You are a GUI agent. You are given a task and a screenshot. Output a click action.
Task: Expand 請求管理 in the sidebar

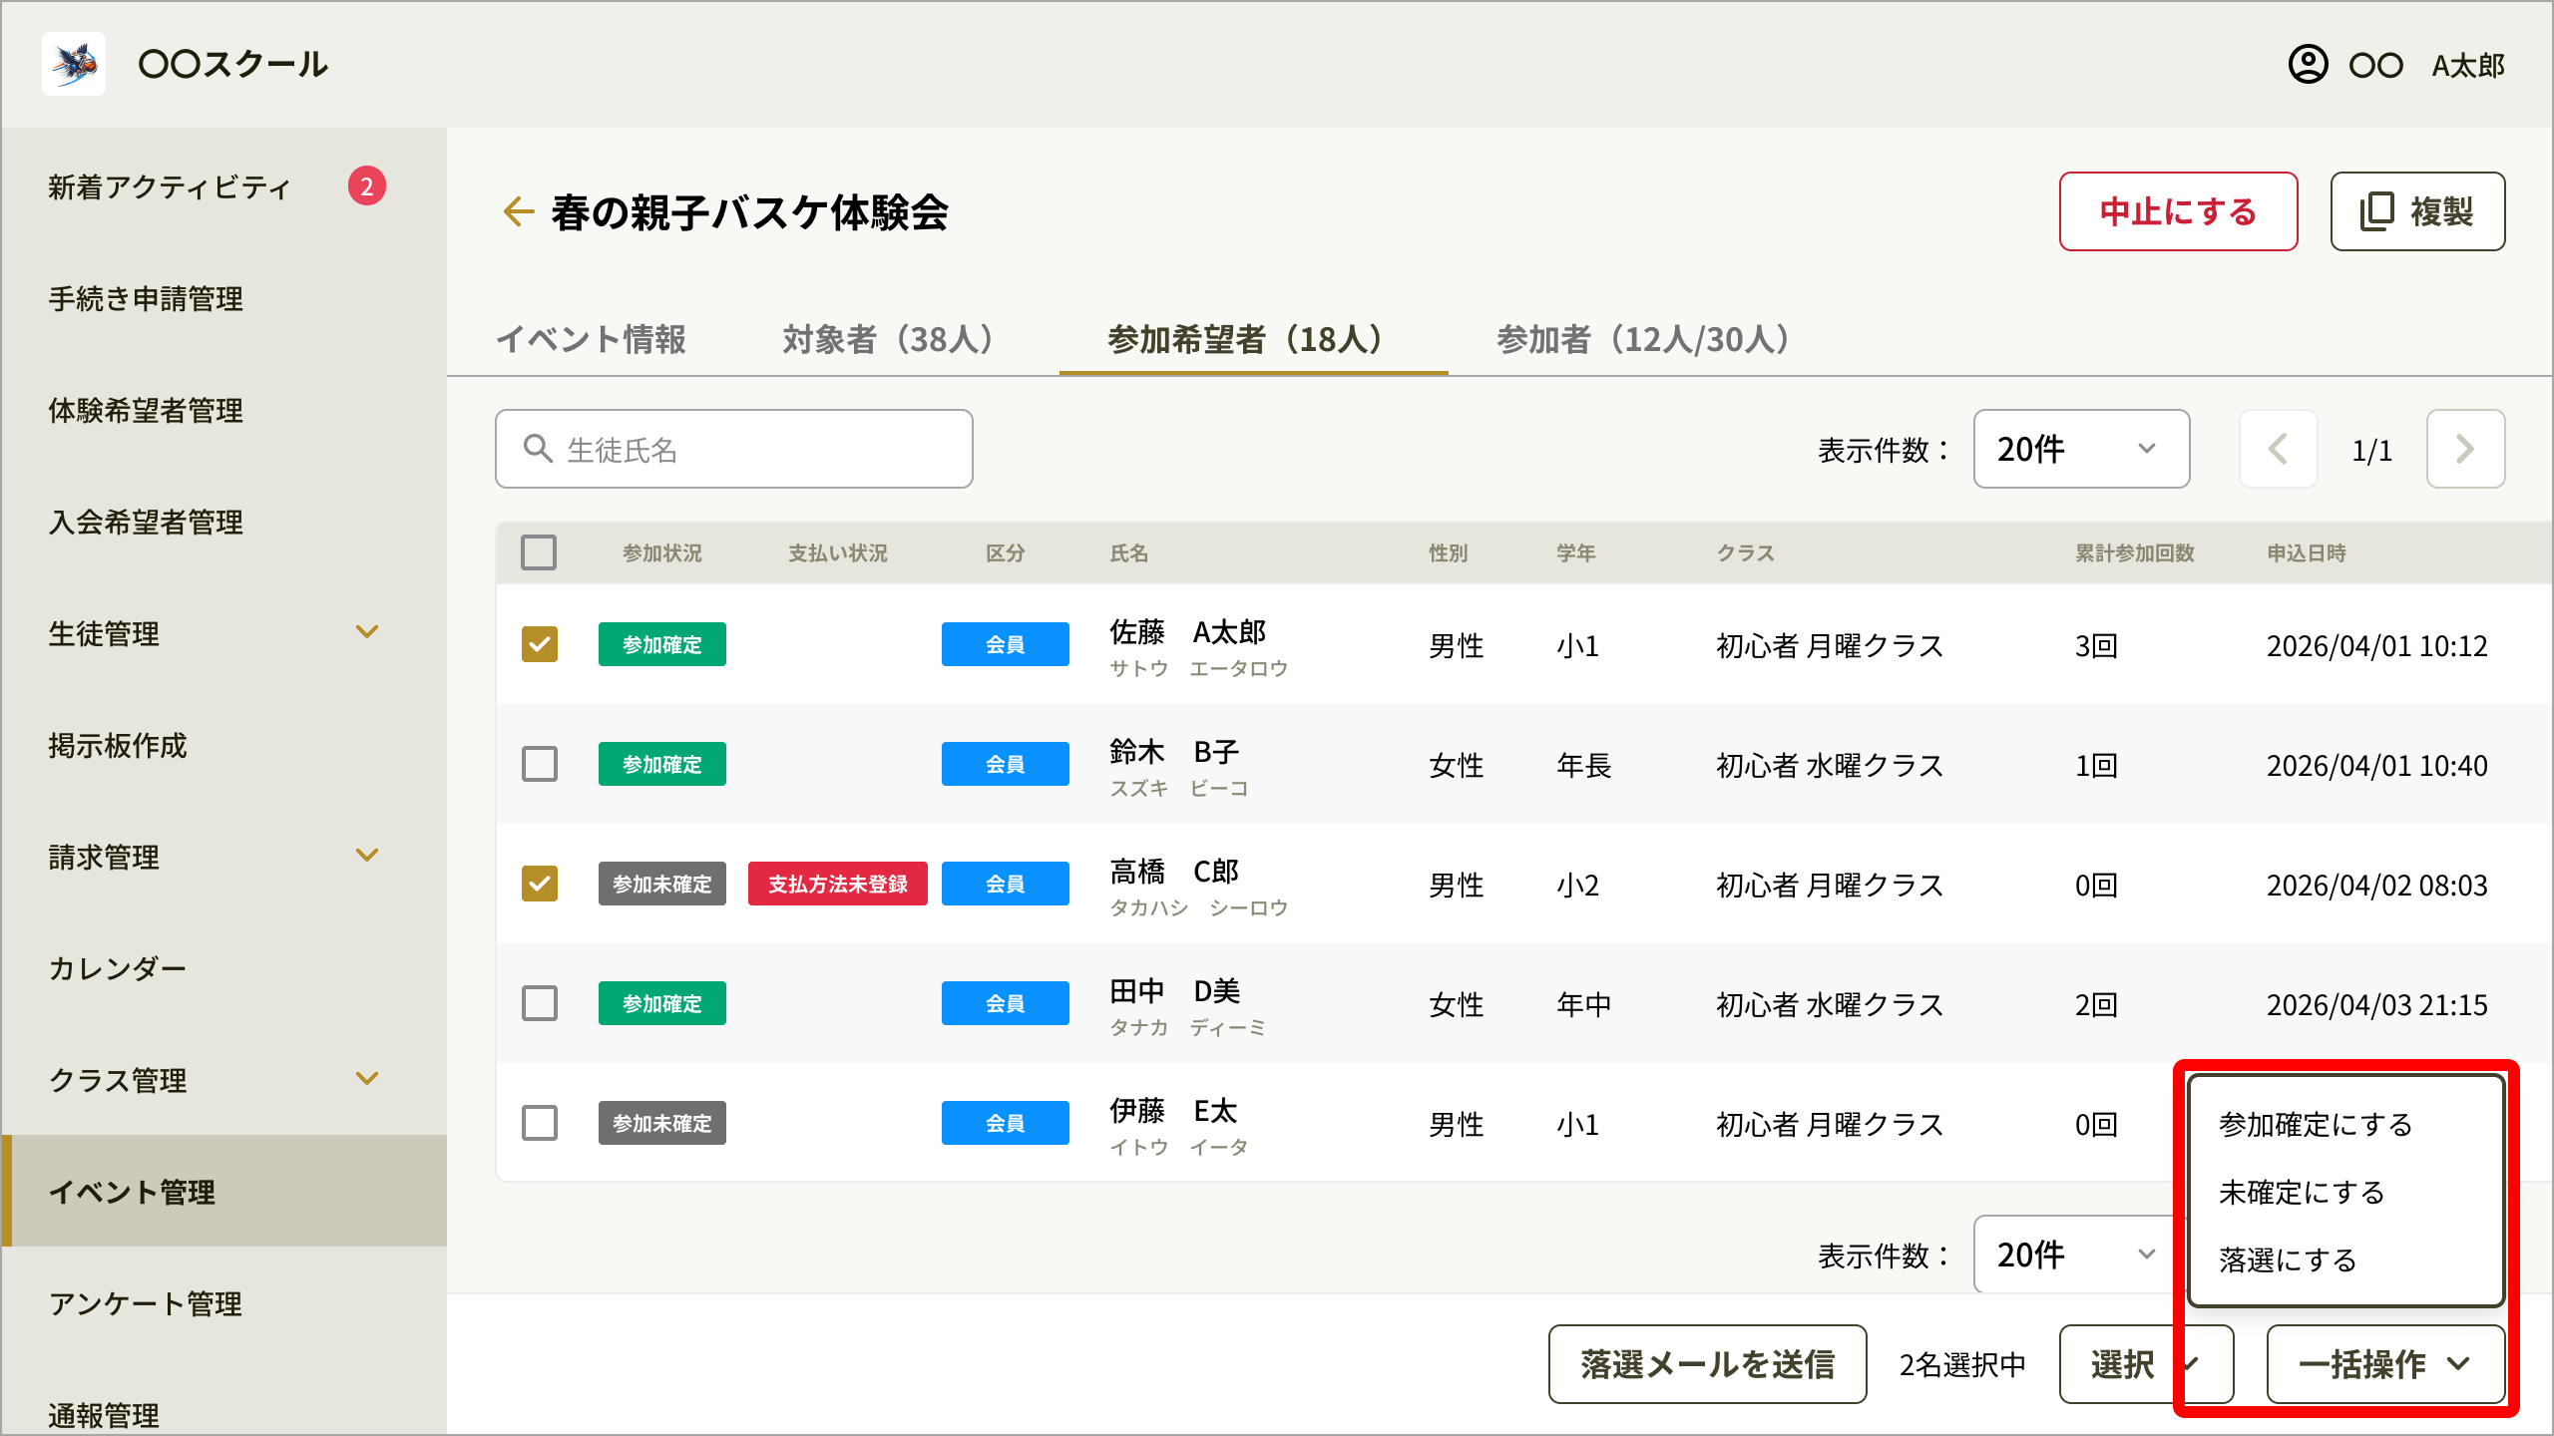pos(367,856)
